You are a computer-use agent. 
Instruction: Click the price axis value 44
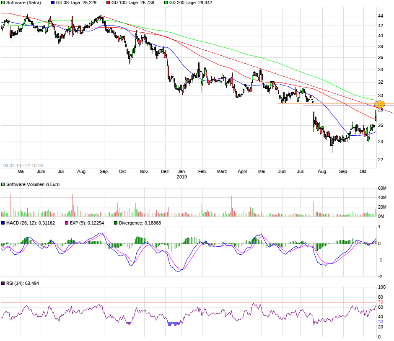pos(381,16)
